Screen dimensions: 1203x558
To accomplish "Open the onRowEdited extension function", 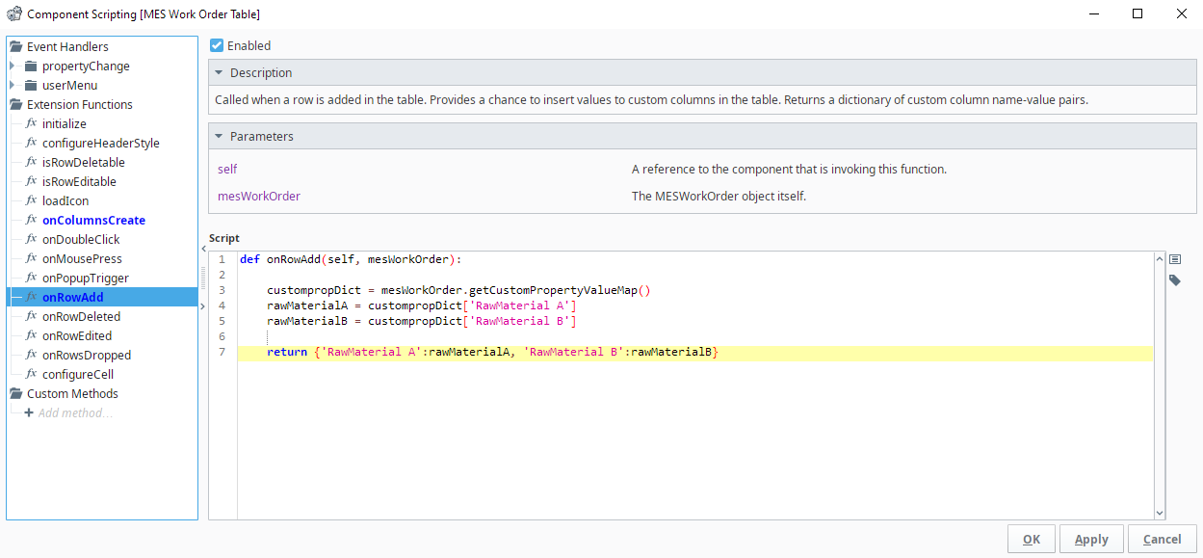I will 76,335.
